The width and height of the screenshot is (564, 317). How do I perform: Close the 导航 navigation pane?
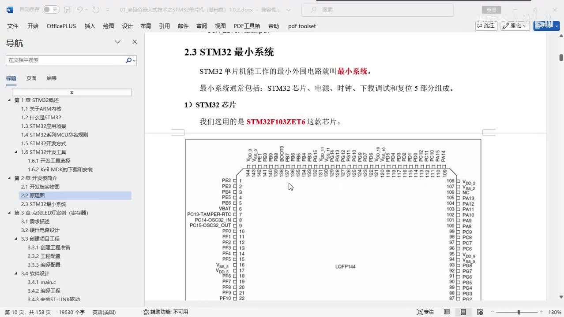pyautogui.click(x=135, y=42)
